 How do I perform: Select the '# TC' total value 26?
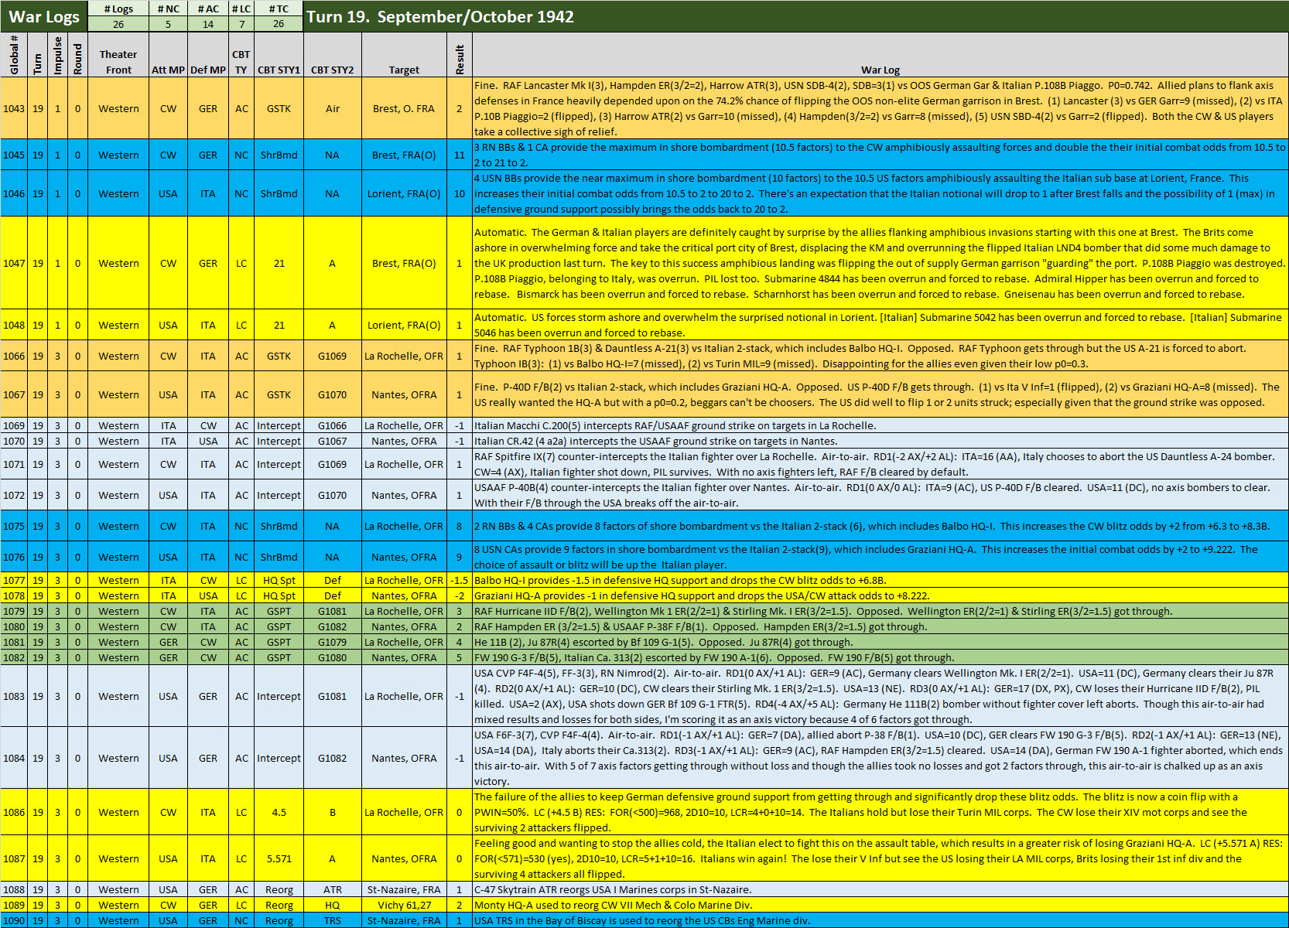pos(279,24)
